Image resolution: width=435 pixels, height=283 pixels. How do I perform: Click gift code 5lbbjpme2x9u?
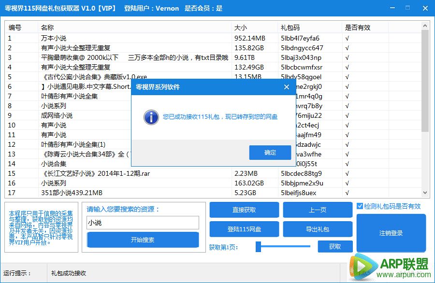(302, 183)
